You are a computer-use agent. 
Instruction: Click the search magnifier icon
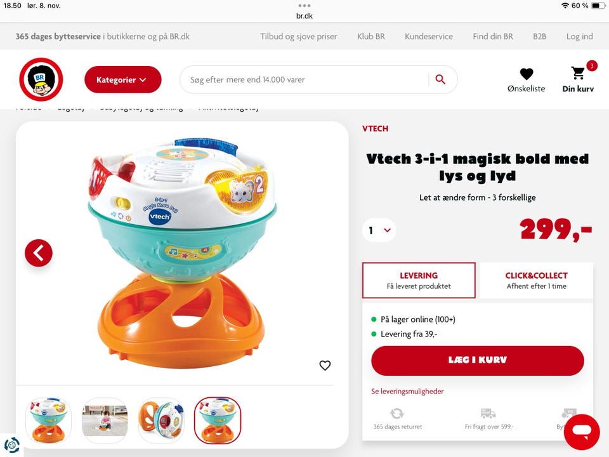(440, 79)
